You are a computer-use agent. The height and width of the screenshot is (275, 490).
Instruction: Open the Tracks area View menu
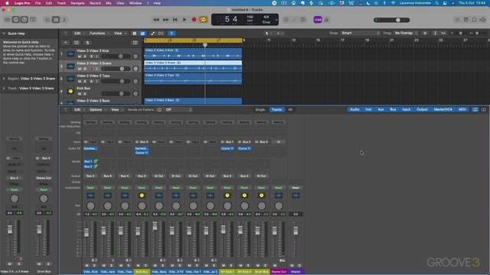coord(119,33)
